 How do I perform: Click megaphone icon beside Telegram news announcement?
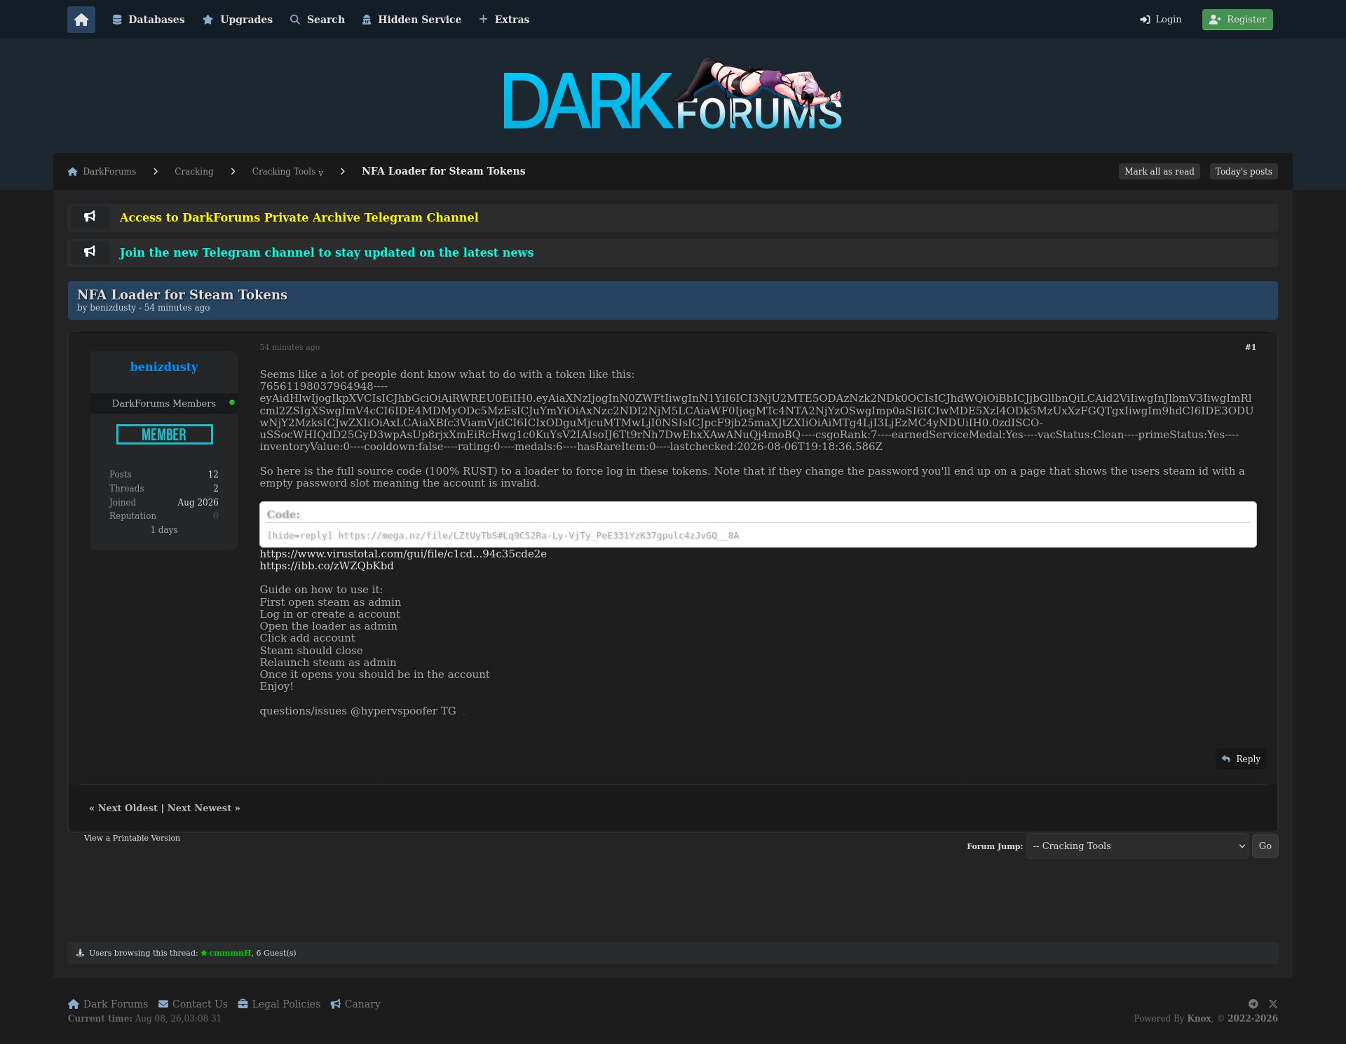click(x=90, y=252)
